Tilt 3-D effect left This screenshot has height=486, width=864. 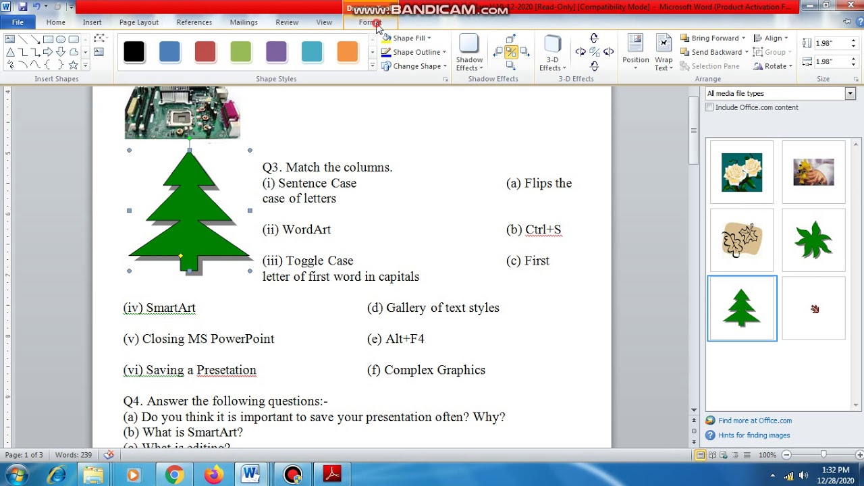[x=580, y=52]
